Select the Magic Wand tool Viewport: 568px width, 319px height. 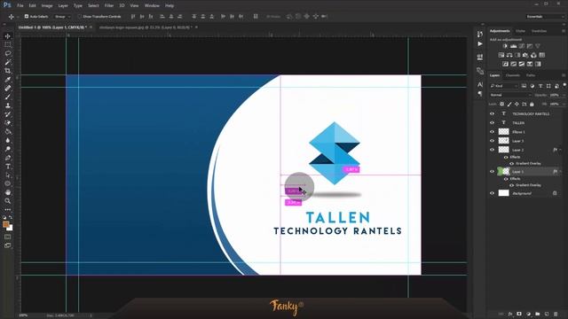[8, 62]
